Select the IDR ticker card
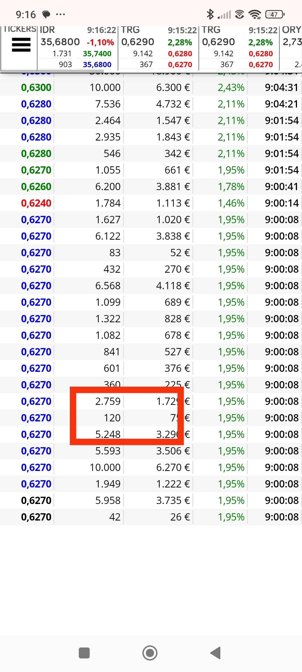The width and height of the screenshot is (302, 672). pyautogui.click(x=77, y=48)
